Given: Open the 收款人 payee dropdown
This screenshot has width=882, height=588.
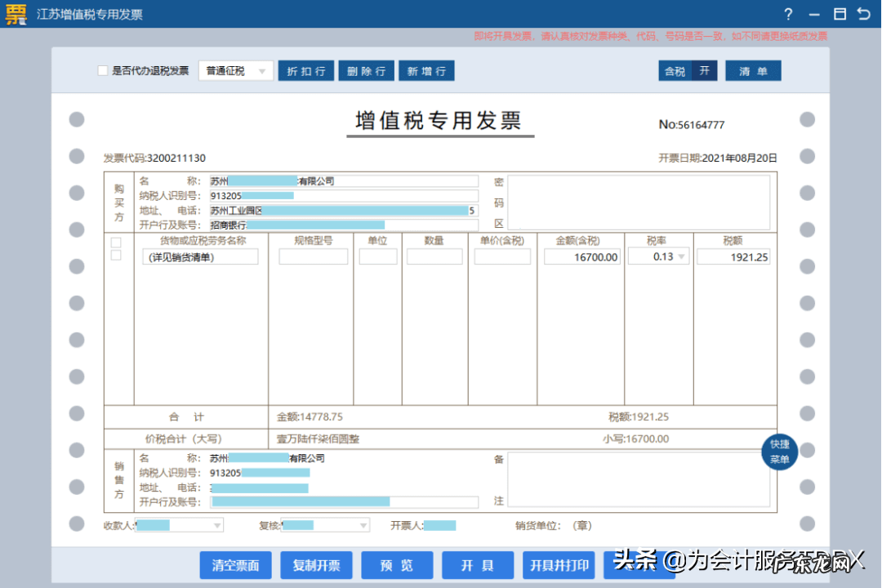Looking at the screenshot, I should tap(216, 525).
